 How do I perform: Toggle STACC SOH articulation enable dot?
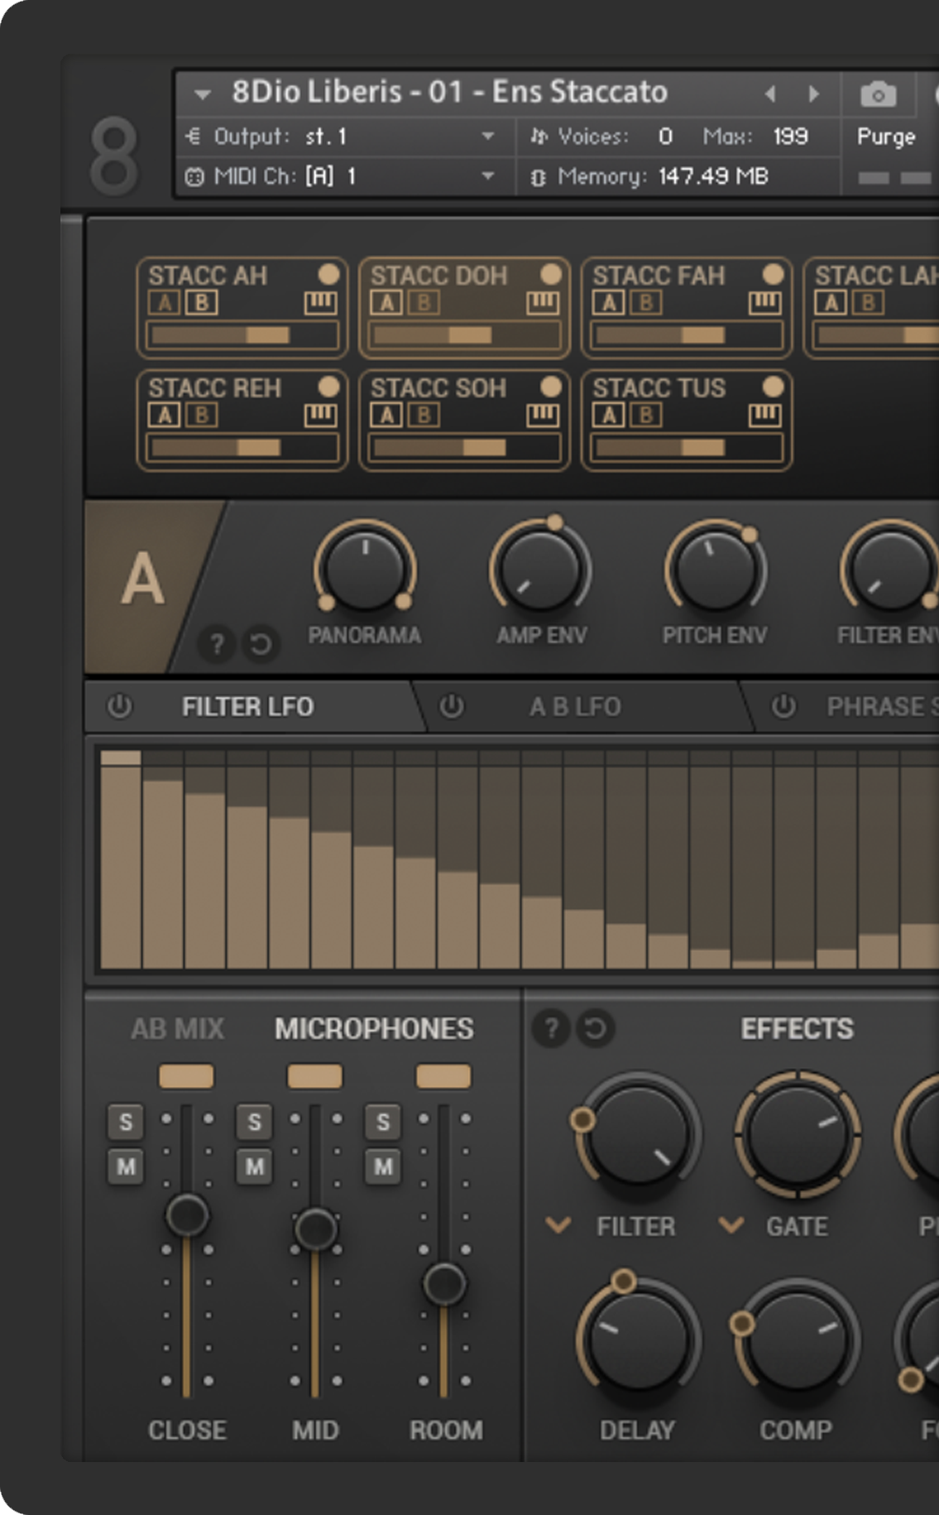pyautogui.click(x=551, y=386)
